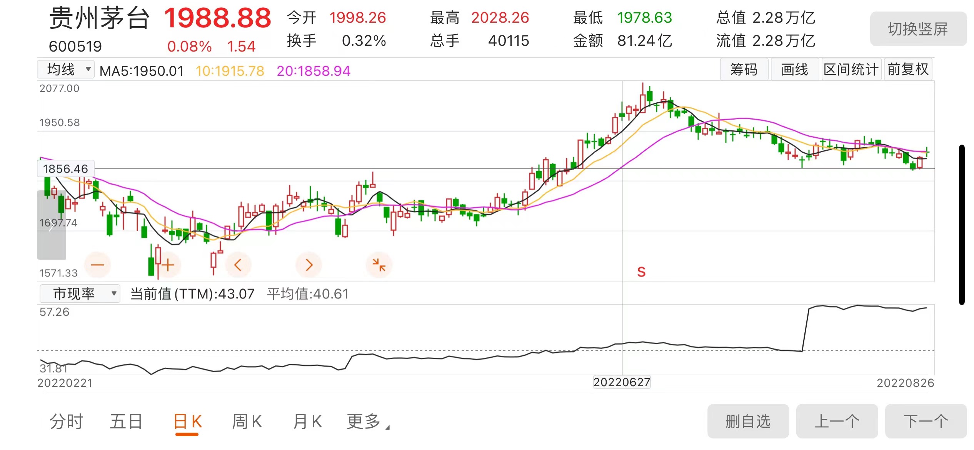Image resolution: width=974 pixels, height=450 pixels.
Task: Click the zoom-out minus chart icon
Action: [97, 265]
